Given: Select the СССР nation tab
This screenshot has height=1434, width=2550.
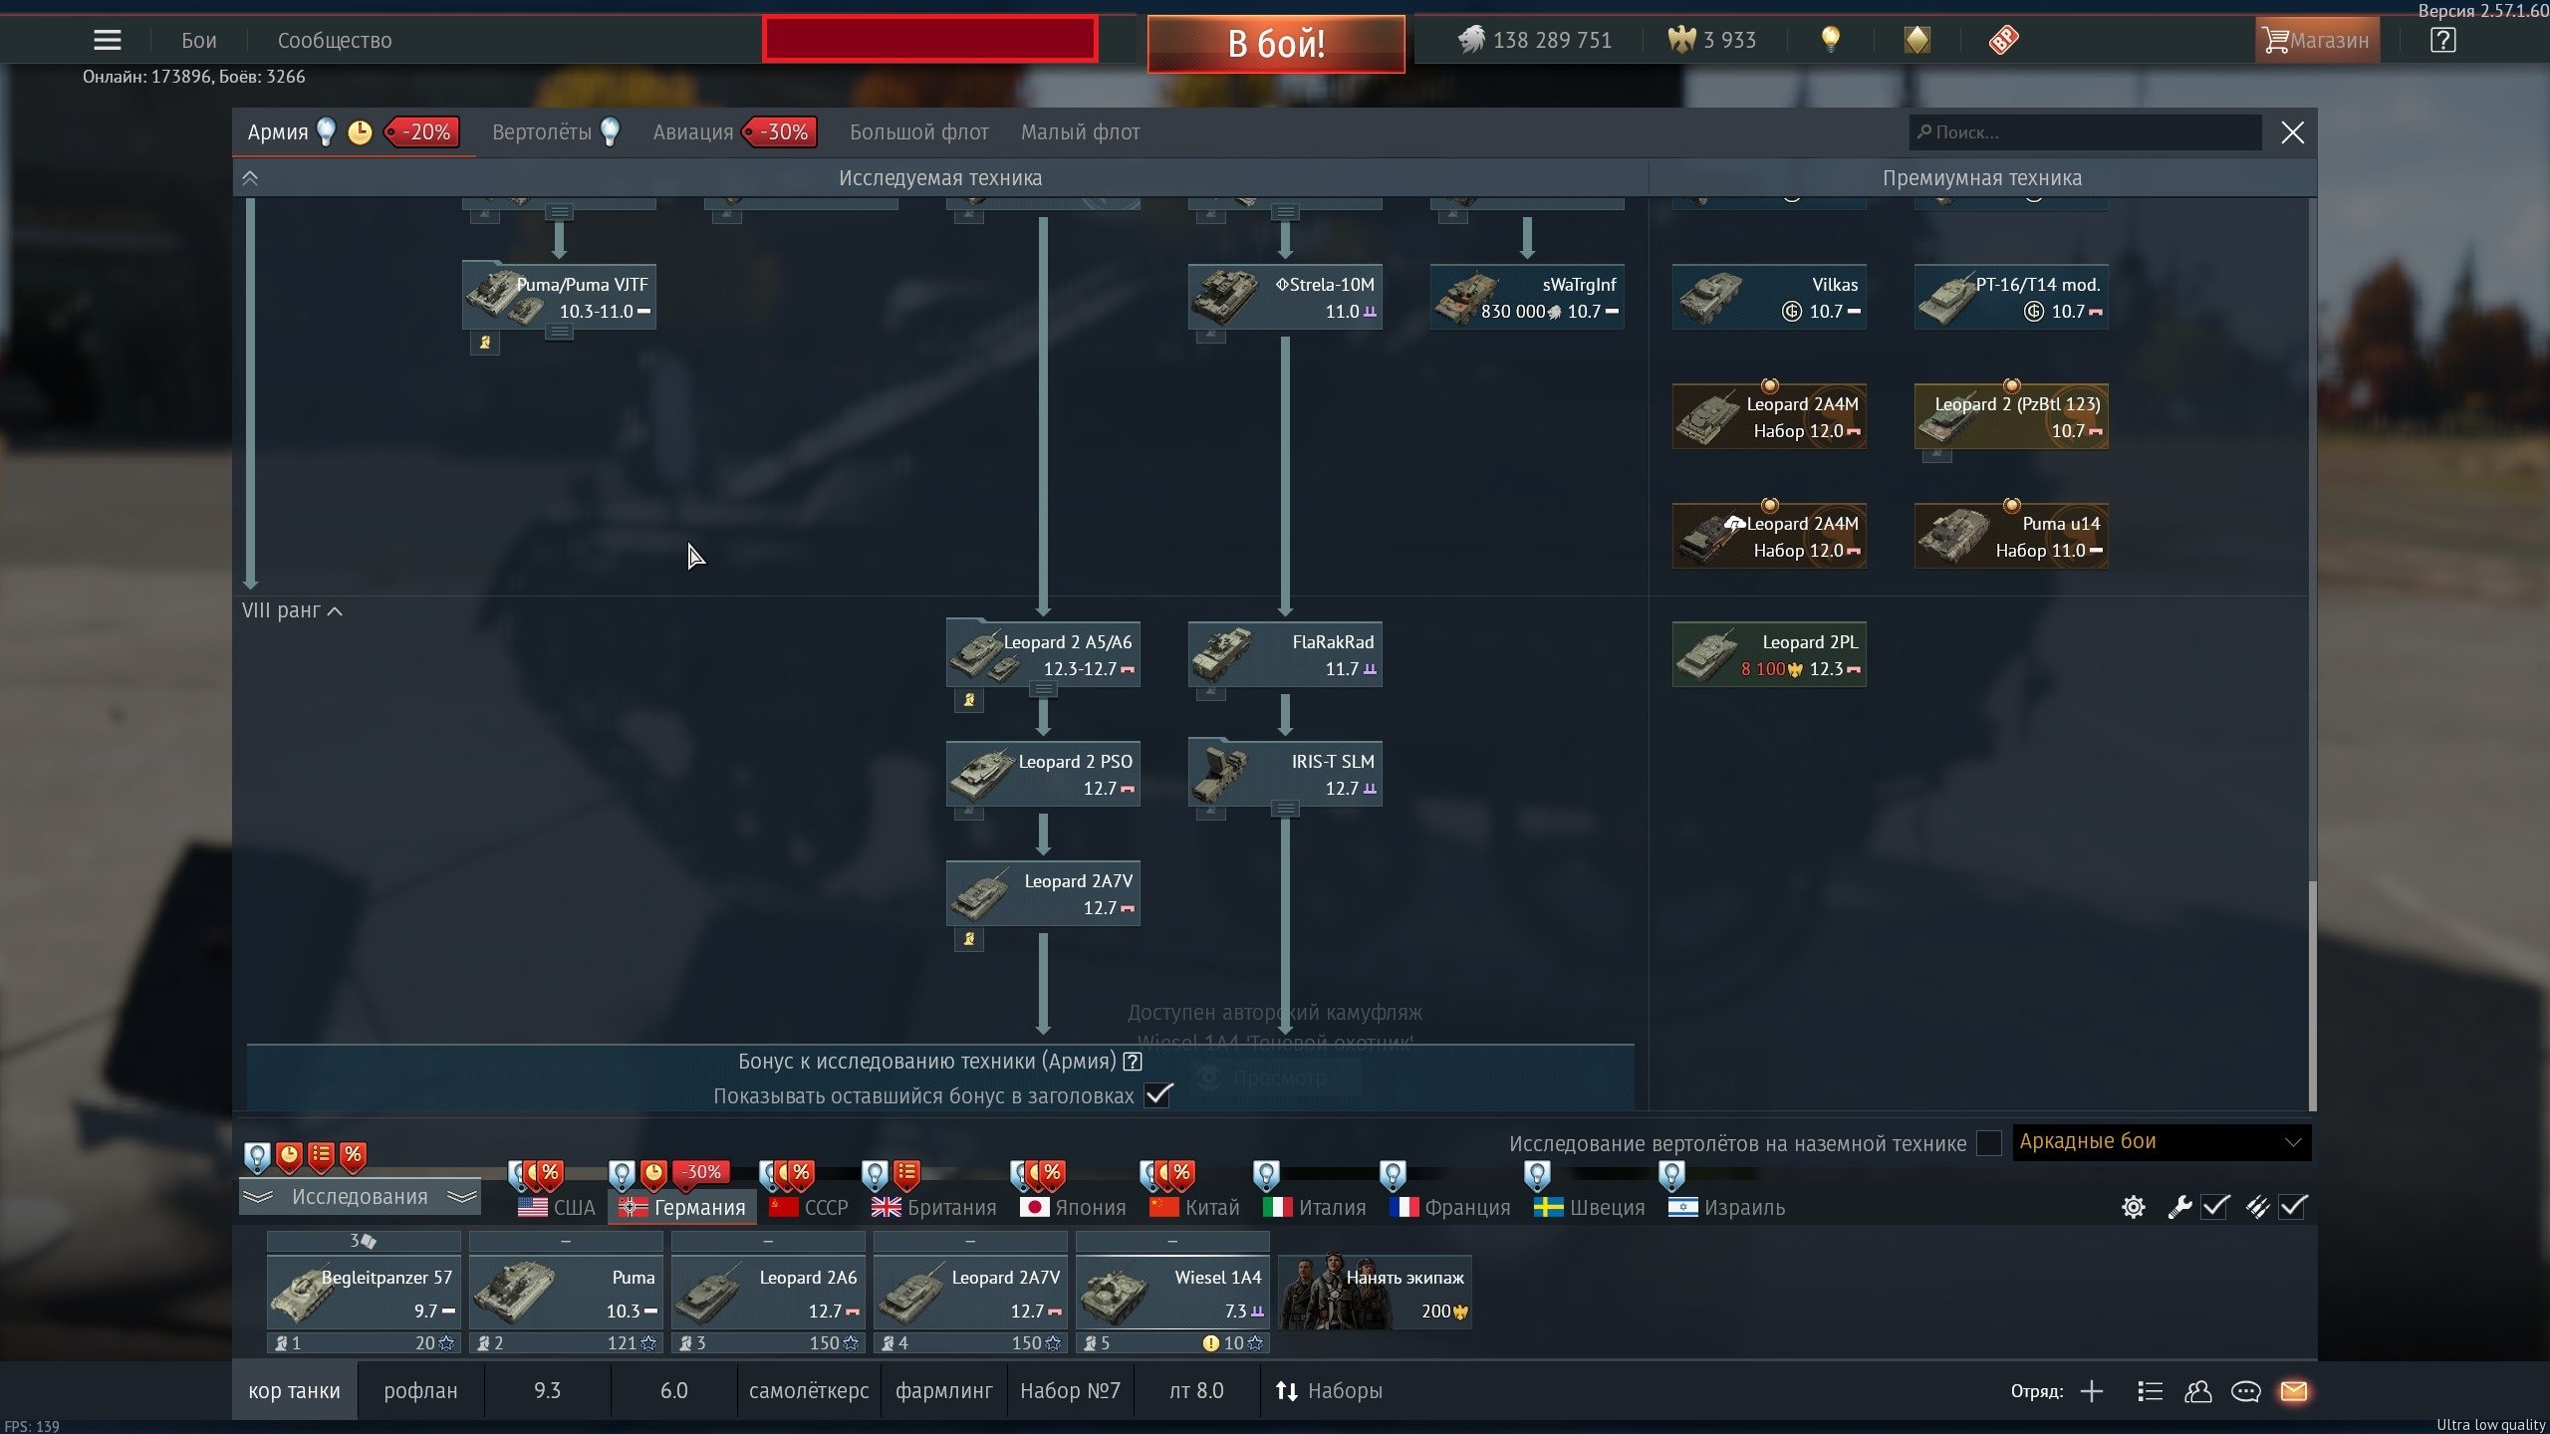Looking at the screenshot, I should tap(808, 1207).
